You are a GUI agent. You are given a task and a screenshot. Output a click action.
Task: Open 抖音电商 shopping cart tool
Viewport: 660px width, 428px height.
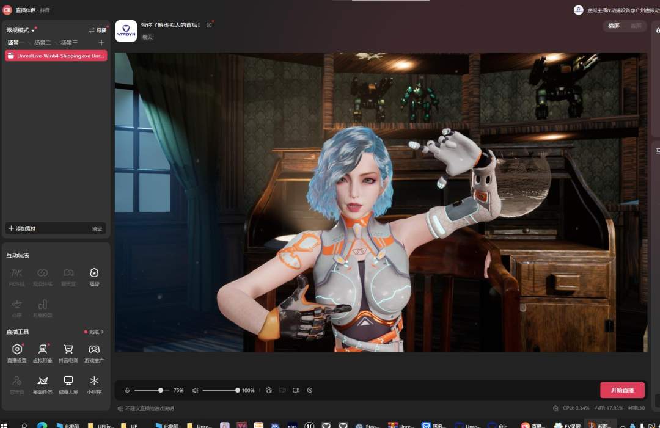tap(68, 353)
